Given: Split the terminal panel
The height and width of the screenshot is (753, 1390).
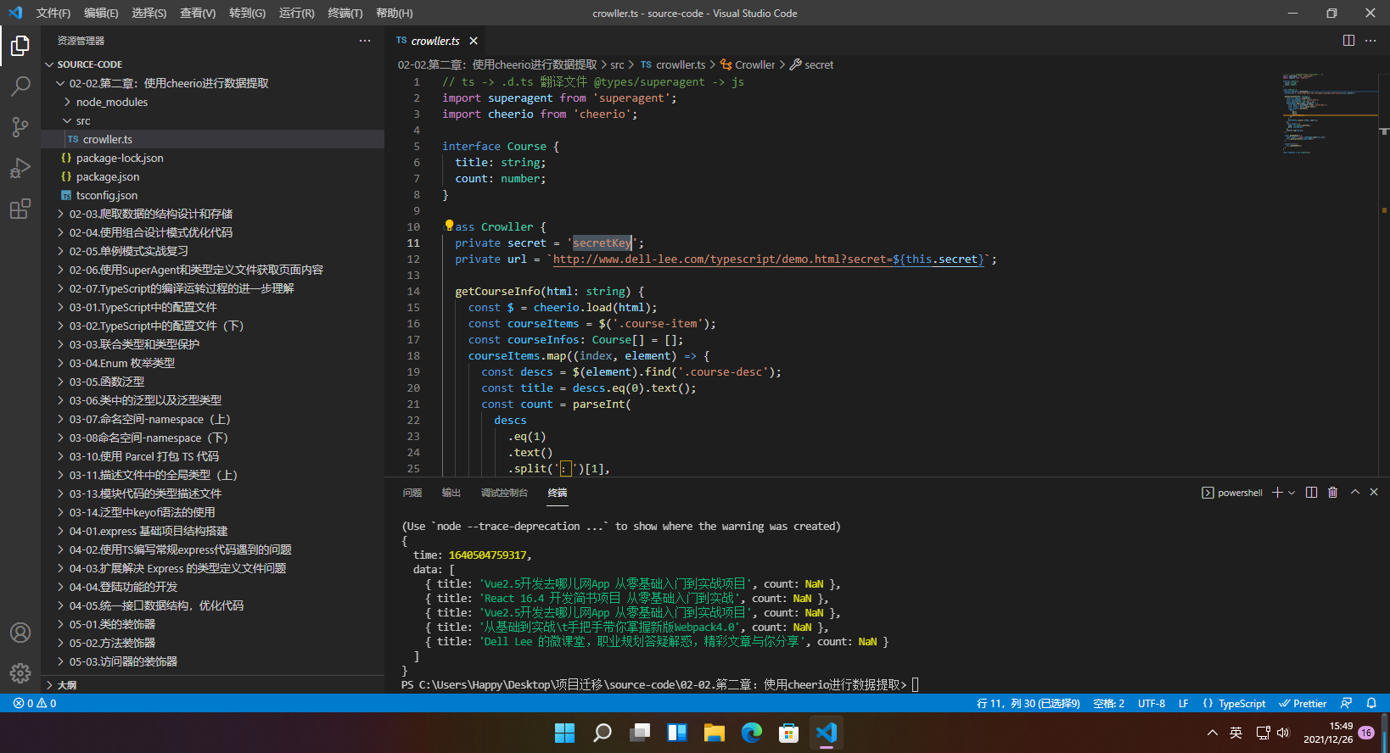Looking at the screenshot, I should point(1311,493).
